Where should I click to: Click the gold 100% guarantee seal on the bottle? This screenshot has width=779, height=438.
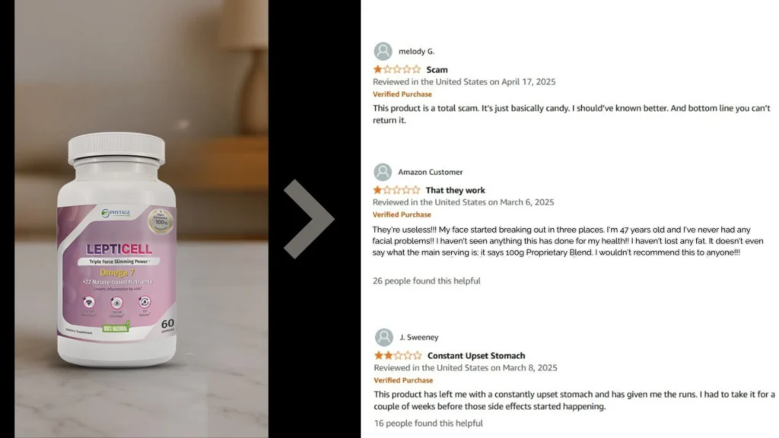pyautogui.click(x=161, y=221)
